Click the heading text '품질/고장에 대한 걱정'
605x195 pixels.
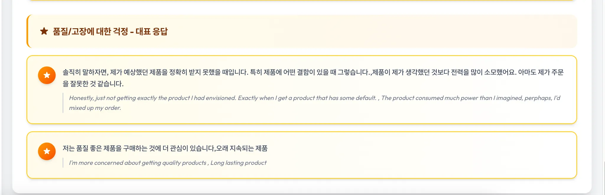(x=90, y=32)
